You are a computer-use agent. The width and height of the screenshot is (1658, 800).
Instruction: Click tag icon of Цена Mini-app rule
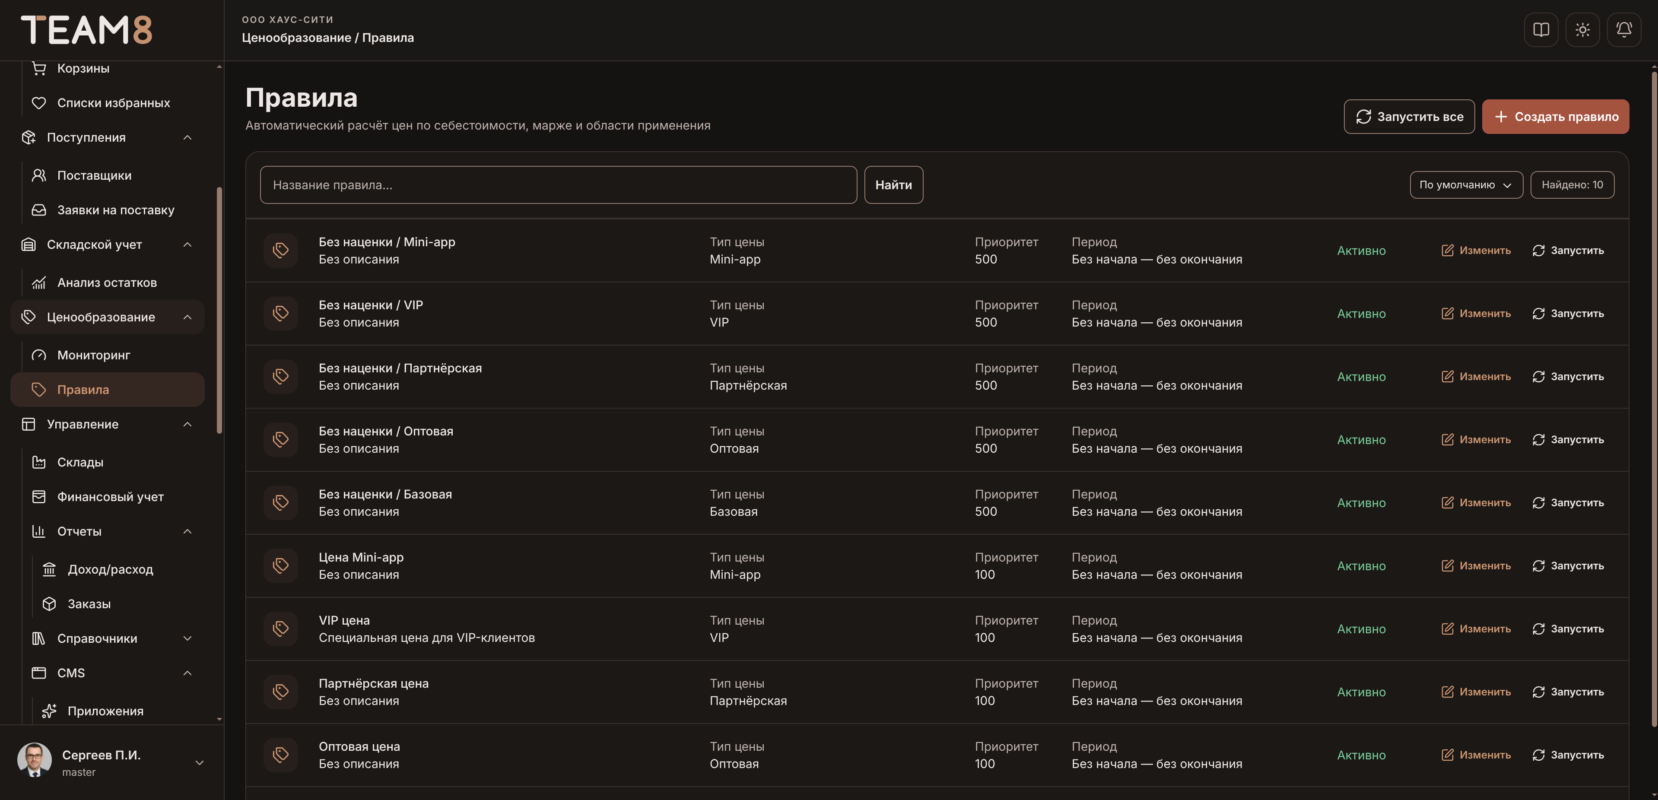coord(281,566)
